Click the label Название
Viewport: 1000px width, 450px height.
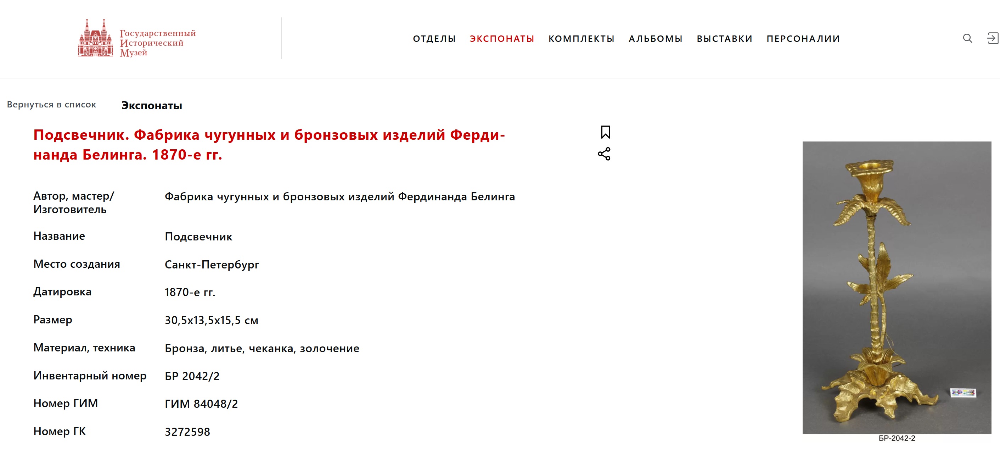59,236
